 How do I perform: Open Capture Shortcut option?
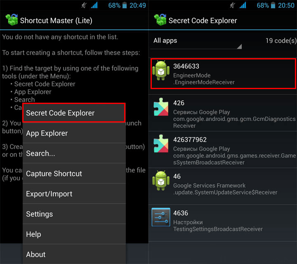pyautogui.click(x=74, y=174)
